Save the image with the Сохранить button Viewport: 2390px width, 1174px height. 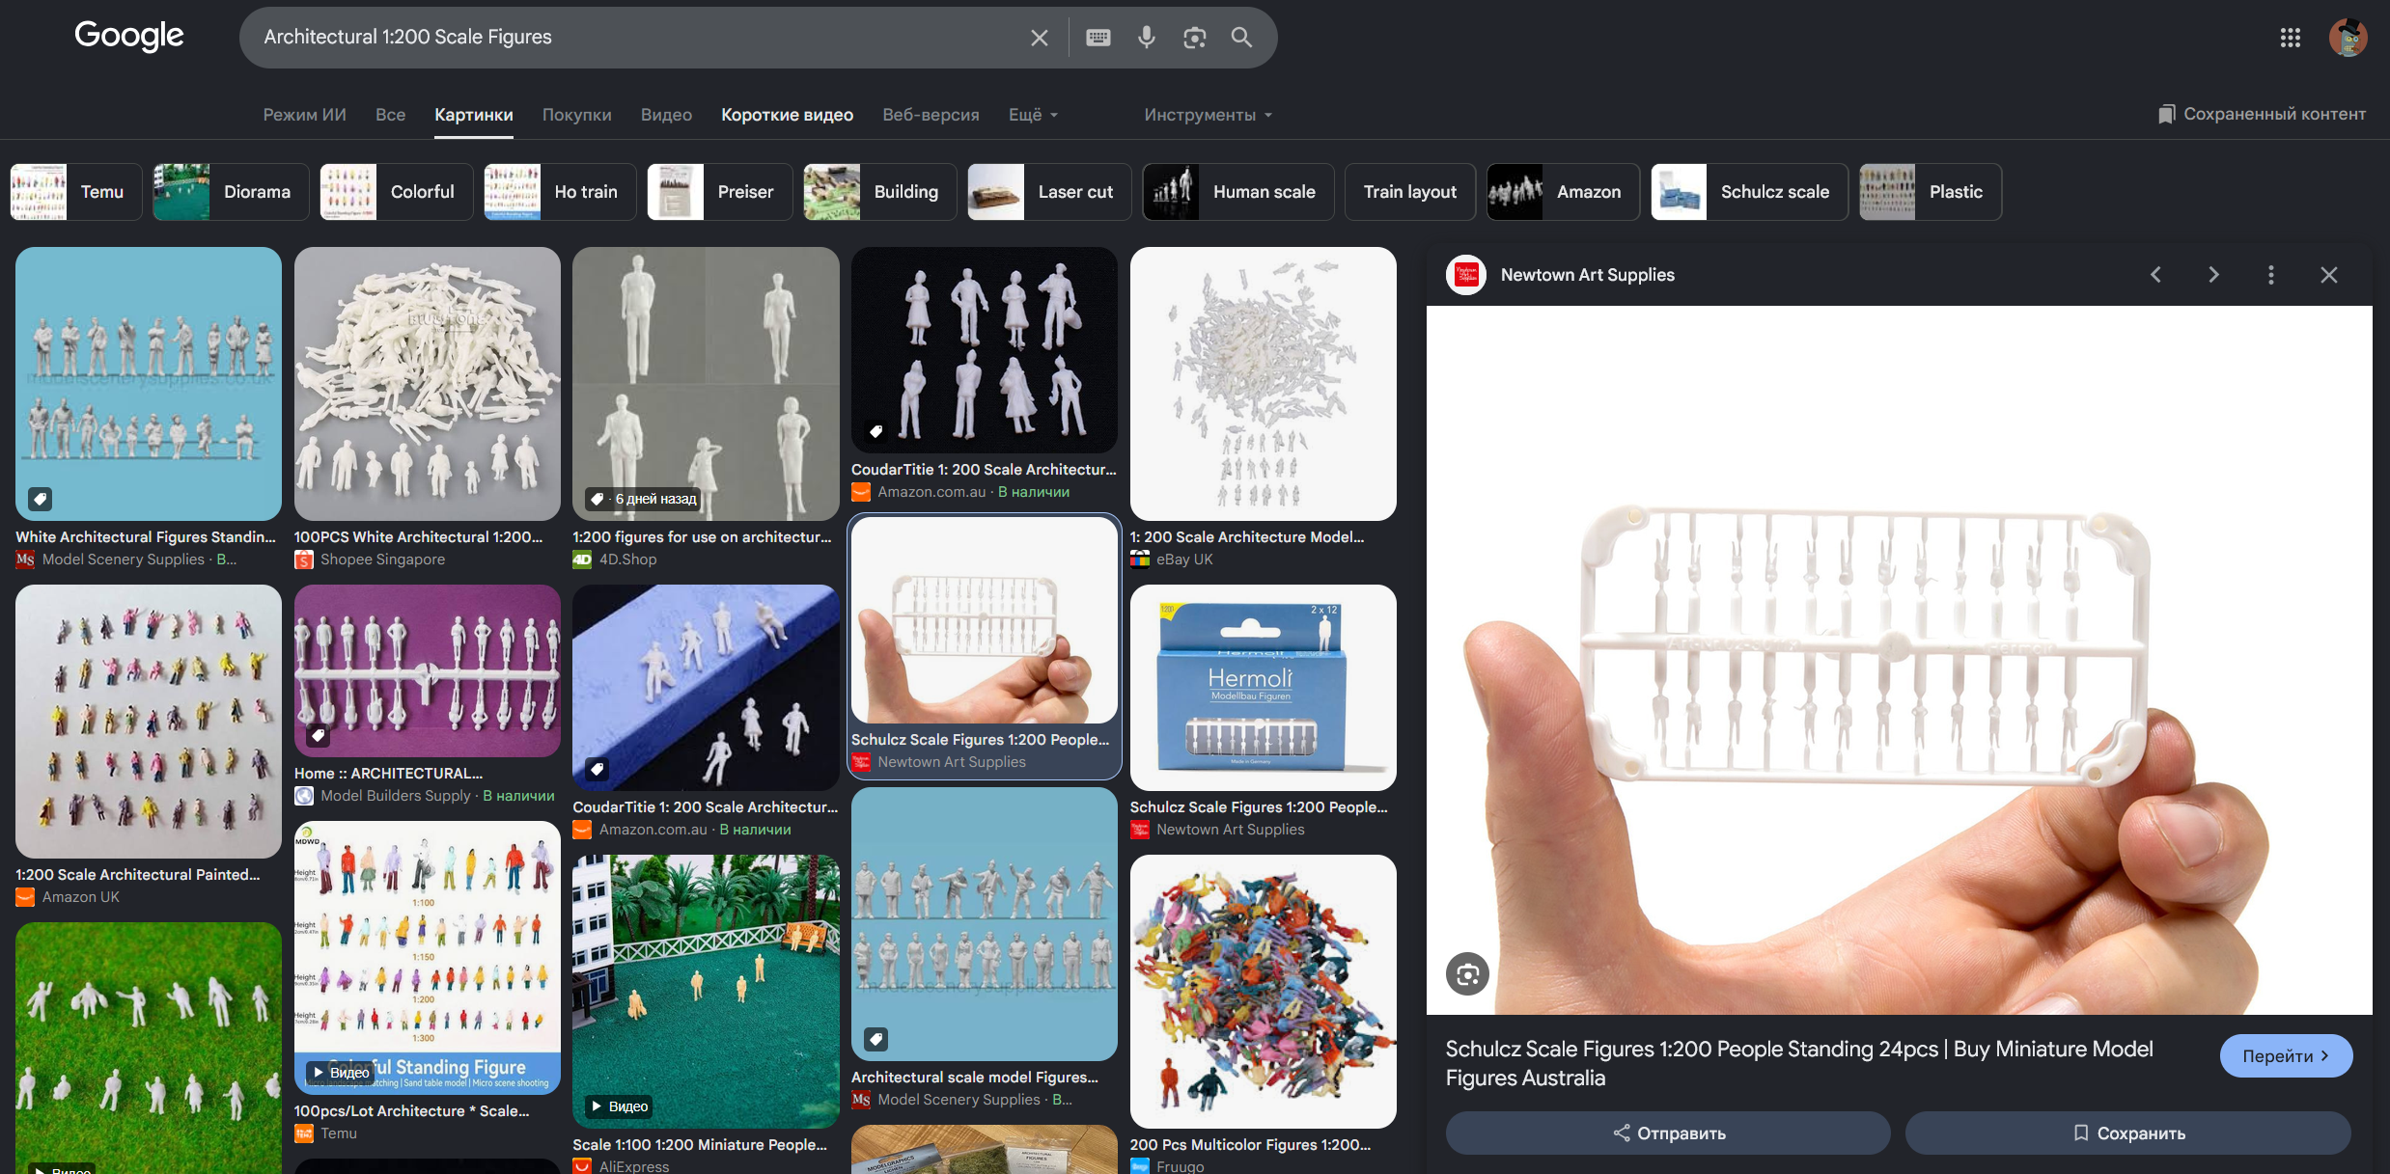(x=2128, y=1133)
